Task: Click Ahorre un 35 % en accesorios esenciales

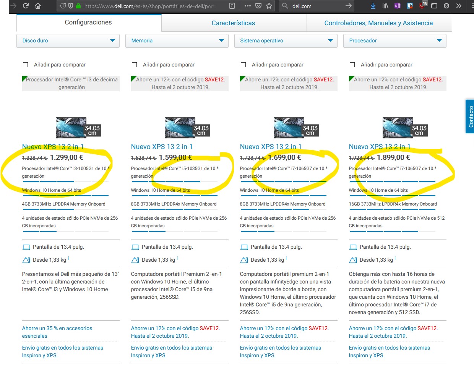Action: click(x=57, y=332)
